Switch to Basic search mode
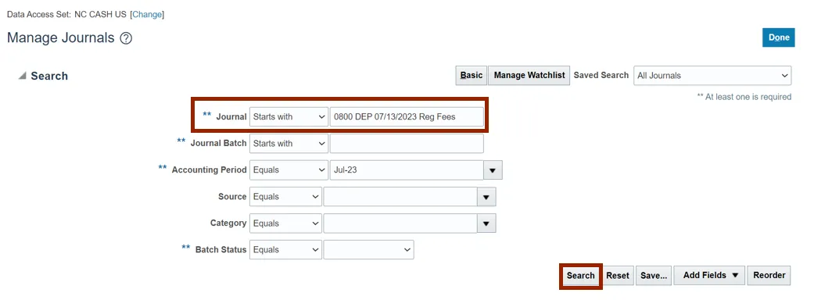The height and width of the screenshot is (300, 814). pyautogui.click(x=472, y=76)
